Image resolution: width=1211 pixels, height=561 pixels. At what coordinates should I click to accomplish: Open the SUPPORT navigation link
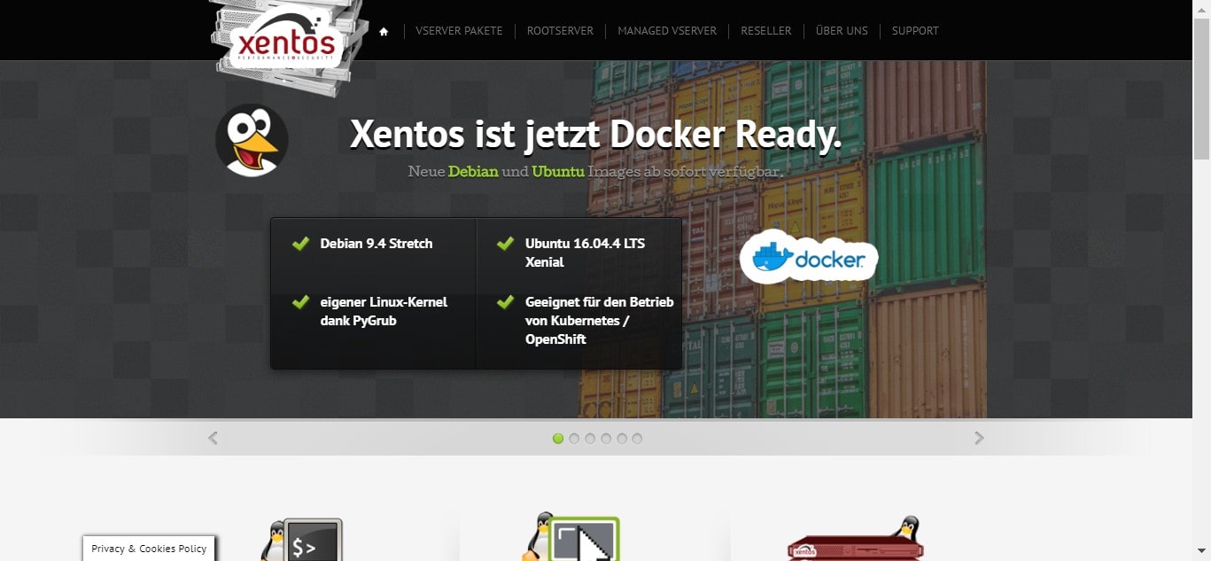coord(915,31)
